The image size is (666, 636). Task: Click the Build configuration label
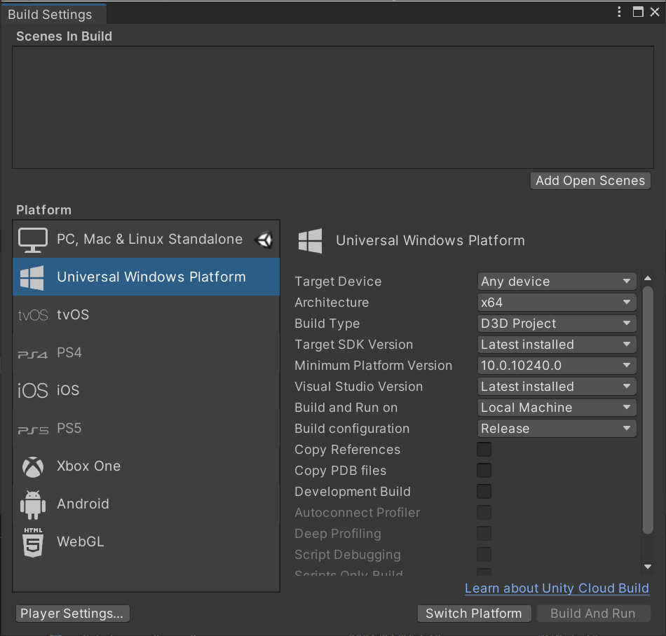tap(352, 429)
